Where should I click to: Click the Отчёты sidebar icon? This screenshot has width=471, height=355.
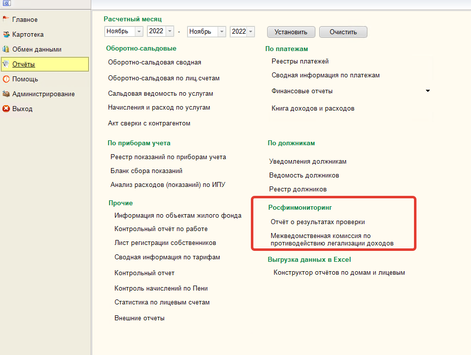click(x=6, y=64)
